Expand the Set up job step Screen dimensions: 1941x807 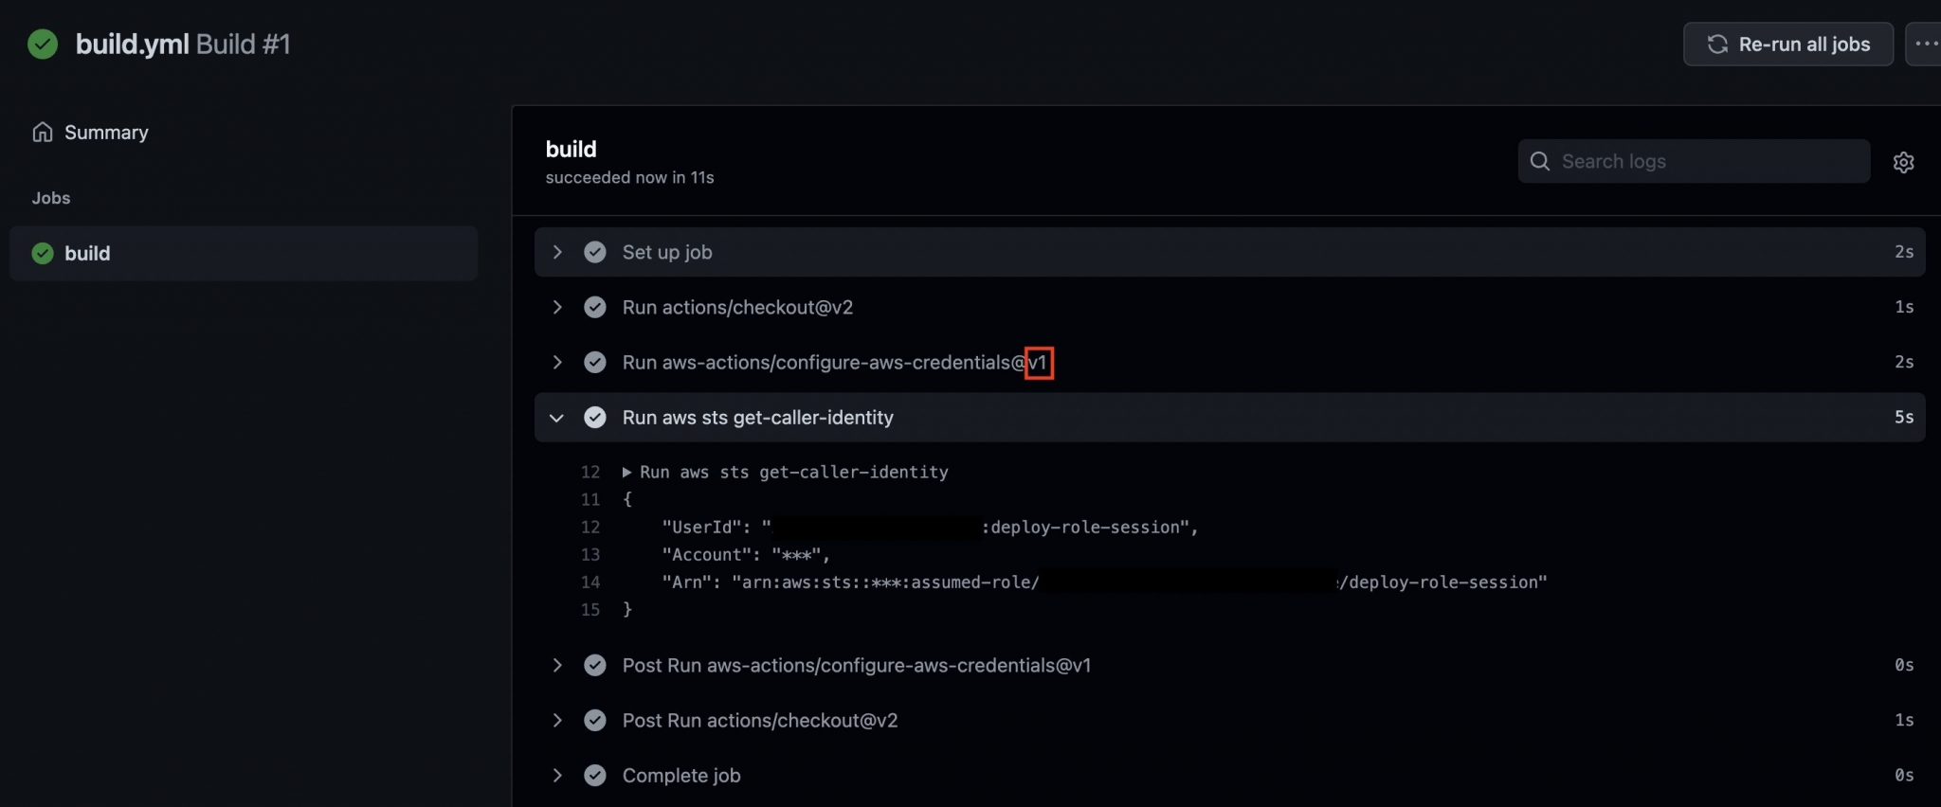point(557,251)
